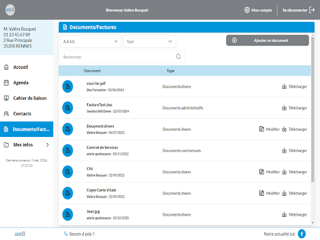Click the Mon compte gear icon

[247, 10]
